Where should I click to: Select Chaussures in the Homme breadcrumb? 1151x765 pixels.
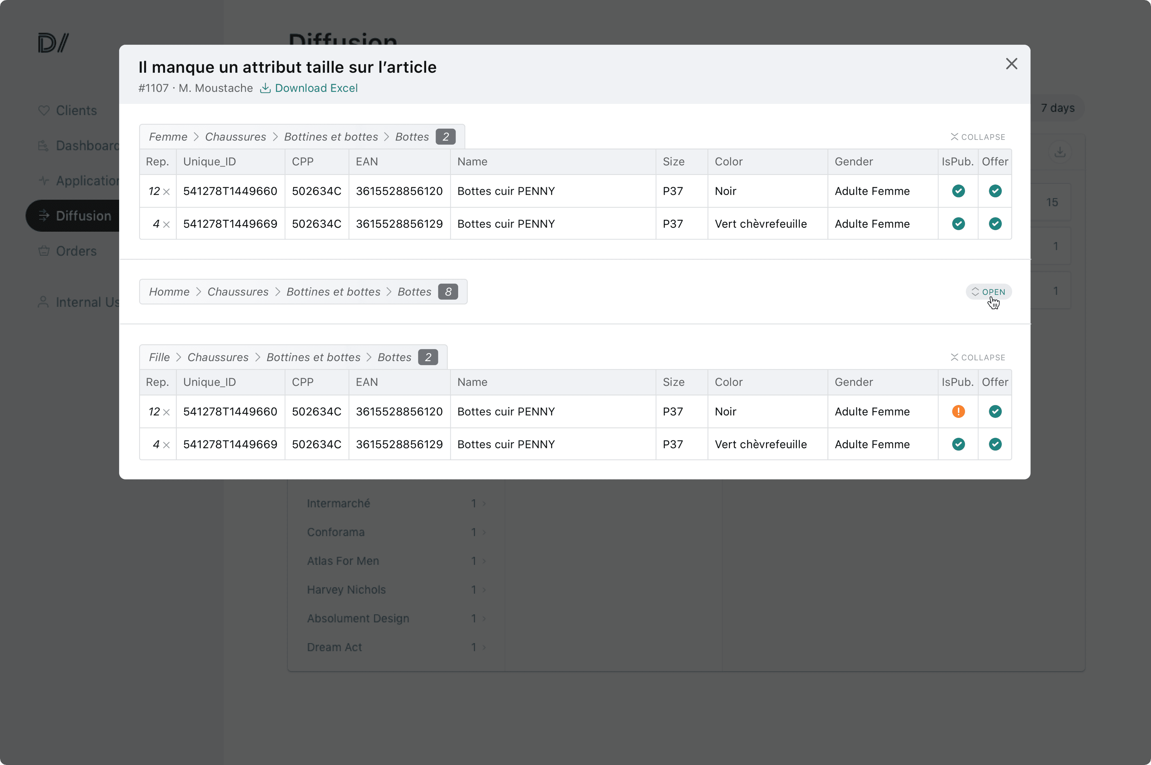coord(238,292)
